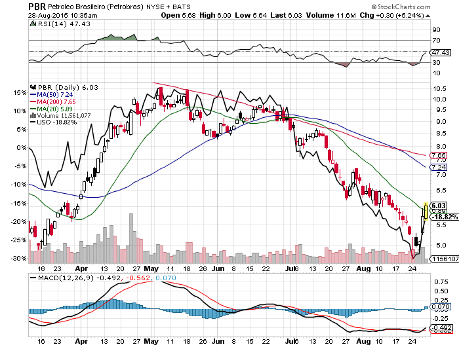Click the red -0.562 MACD signal value
Image resolution: width=459 pixels, height=347 pixels.
click(x=138, y=278)
